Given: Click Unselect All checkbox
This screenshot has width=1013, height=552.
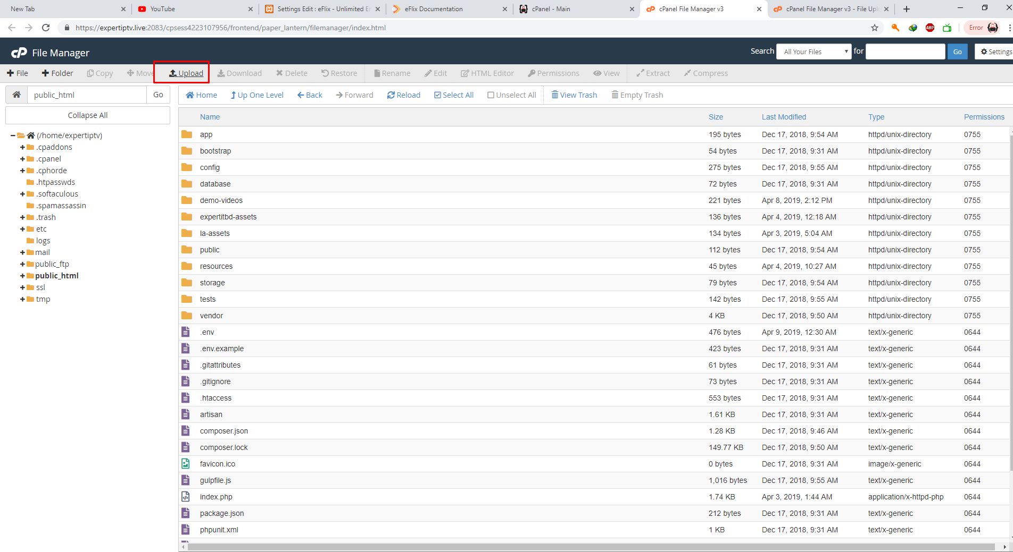Looking at the screenshot, I should 512,95.
